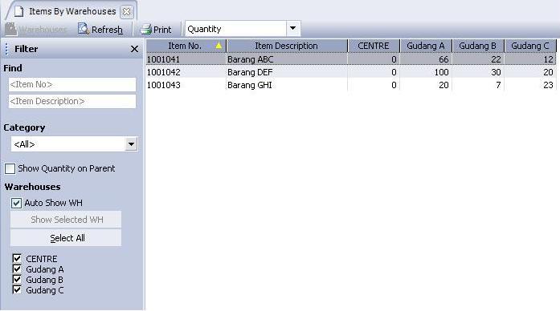
Task: Click Gudang C quantity 23 cell
Action: (x=530, y=85)
